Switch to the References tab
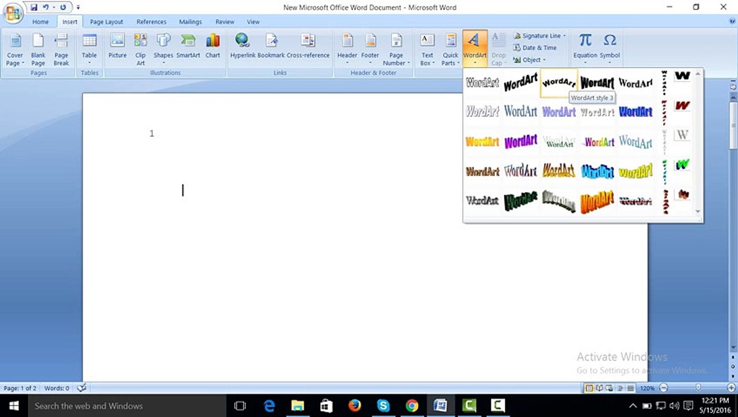This screenshot has height=417, width=738. [151, 22]
